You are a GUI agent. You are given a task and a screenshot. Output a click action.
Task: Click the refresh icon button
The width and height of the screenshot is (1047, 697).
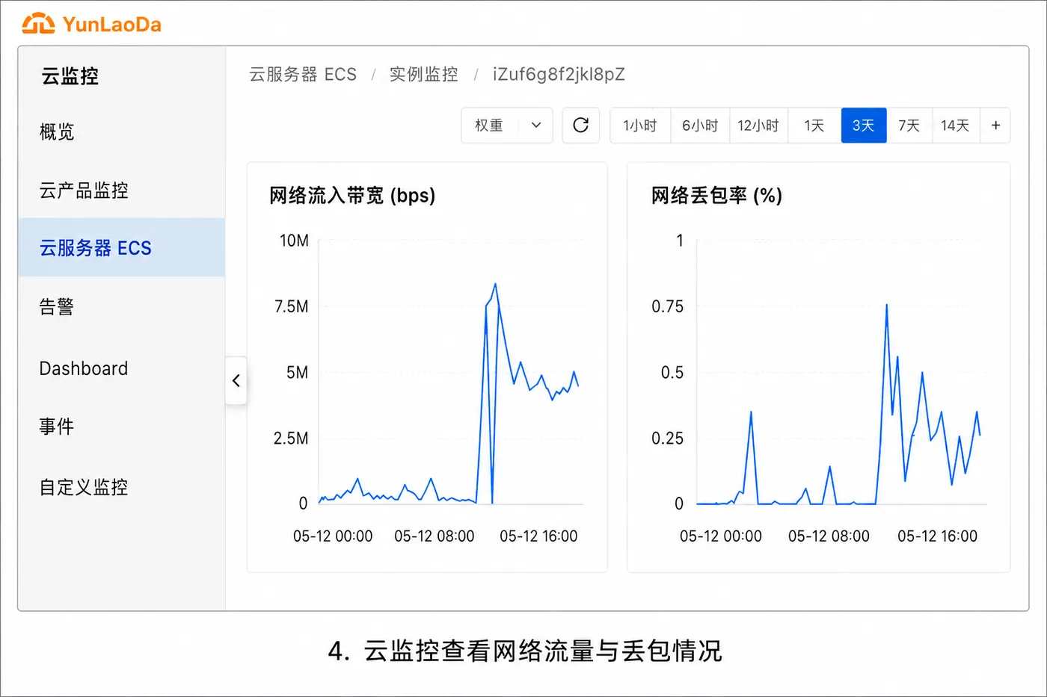point(580,126)
